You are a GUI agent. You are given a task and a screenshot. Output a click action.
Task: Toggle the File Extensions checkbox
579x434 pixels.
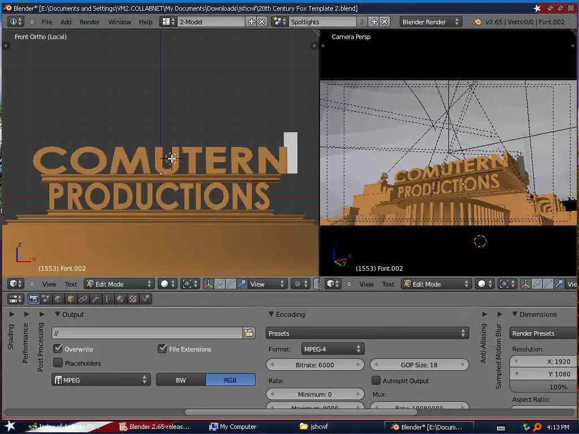click(x=162, y=348)
